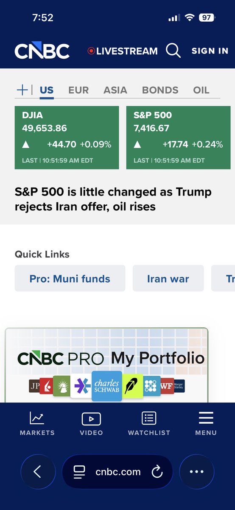The image size is (235, 510).
Task: Select the OIL tab
Action: click(201, 90)
